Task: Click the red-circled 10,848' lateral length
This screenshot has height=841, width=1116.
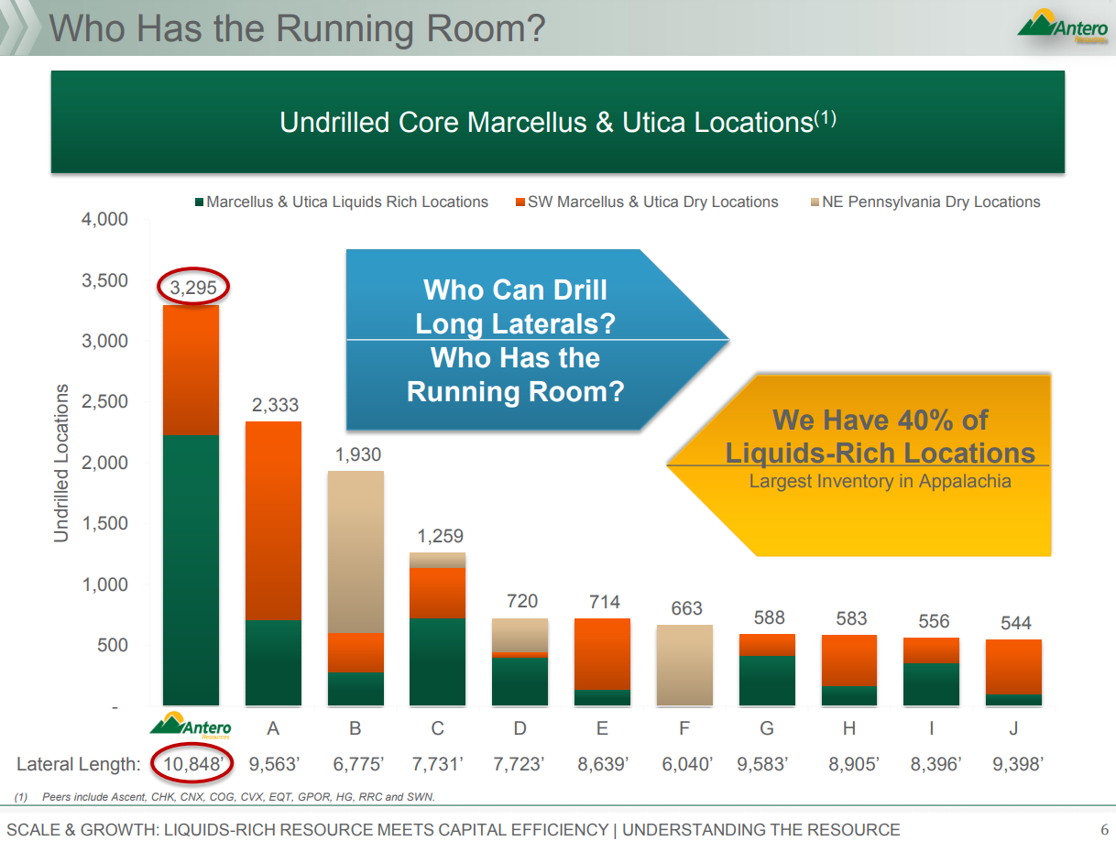Action: point(192,764)
